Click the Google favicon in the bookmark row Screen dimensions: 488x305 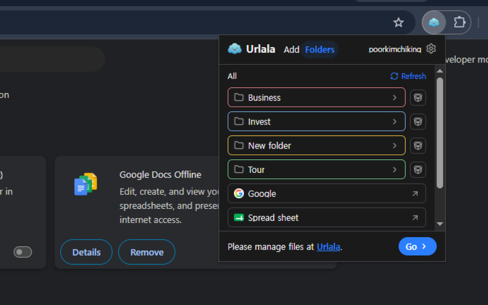[x=239, y=194]
